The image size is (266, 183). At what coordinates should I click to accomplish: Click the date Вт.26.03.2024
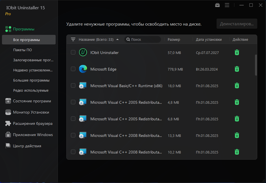click(x=207, y=69)
